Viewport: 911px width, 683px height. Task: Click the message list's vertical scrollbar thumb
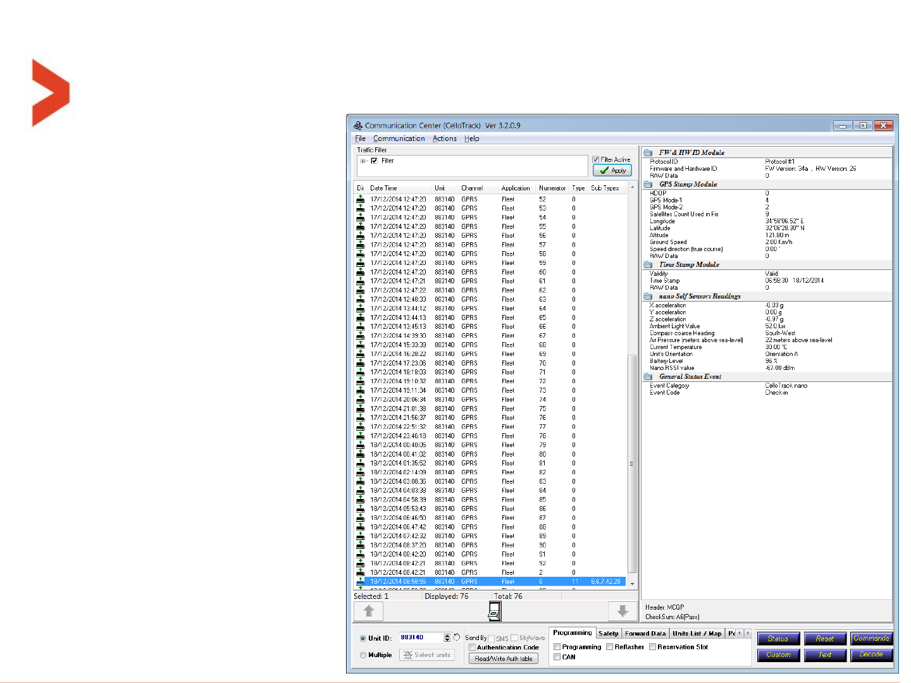point(631,464)
